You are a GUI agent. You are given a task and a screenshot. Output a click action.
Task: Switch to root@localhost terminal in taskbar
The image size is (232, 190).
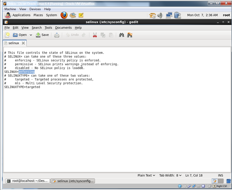(x=27, y=181)
